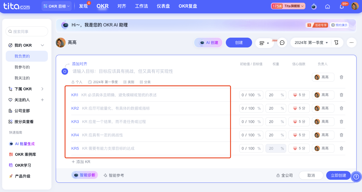Open the comment bubble icon
This screenshot has width=362, height=192.
coord(282,43)
